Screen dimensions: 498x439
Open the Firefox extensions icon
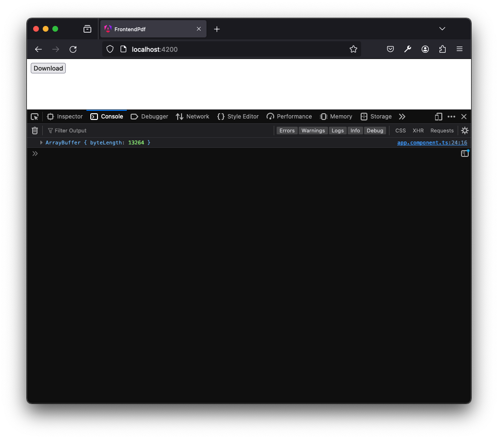(x=442, y=49)
